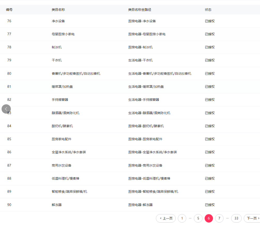Go to previous page via 上一页

tap(166, 218)
